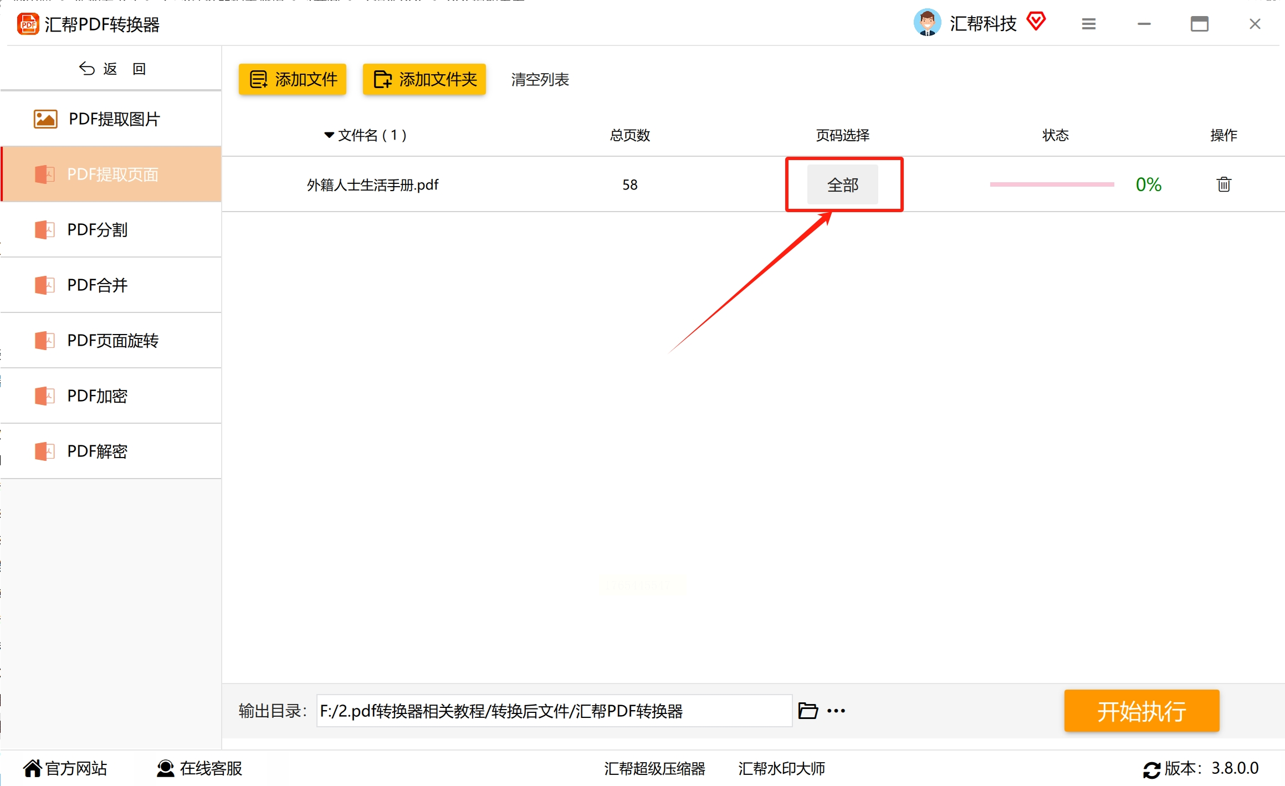This screenshot has width=1285, height=786.
Task: Click the version refresh icon
Action: click(x=1151, y=769)
